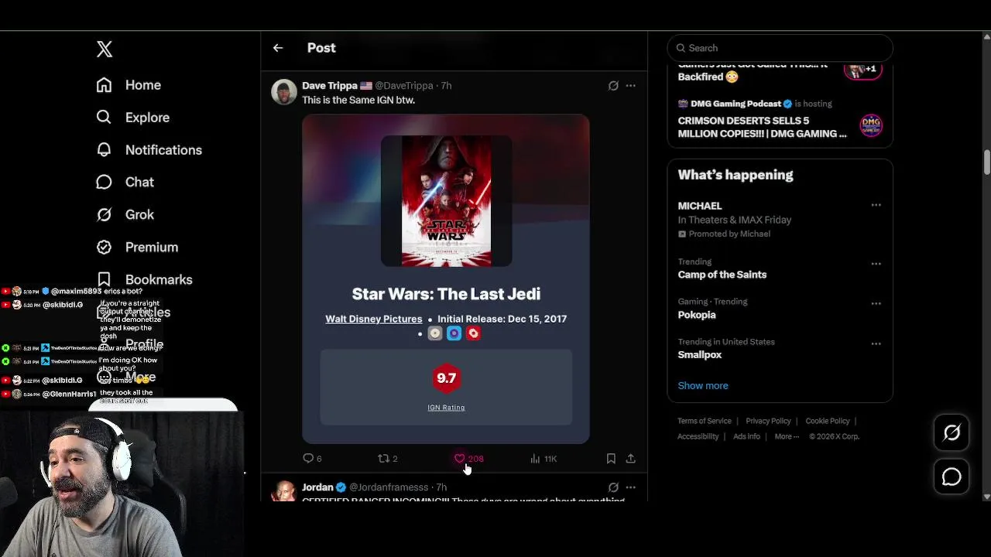Viewport: 991px width, 557px height.
Task: Open the Explore magnifier icon
Action: [104, 117]
